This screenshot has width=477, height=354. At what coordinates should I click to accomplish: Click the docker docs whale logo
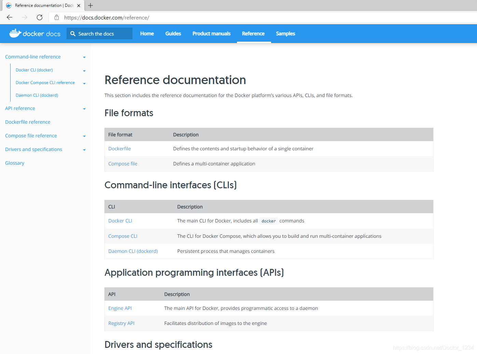pos(35,33)
